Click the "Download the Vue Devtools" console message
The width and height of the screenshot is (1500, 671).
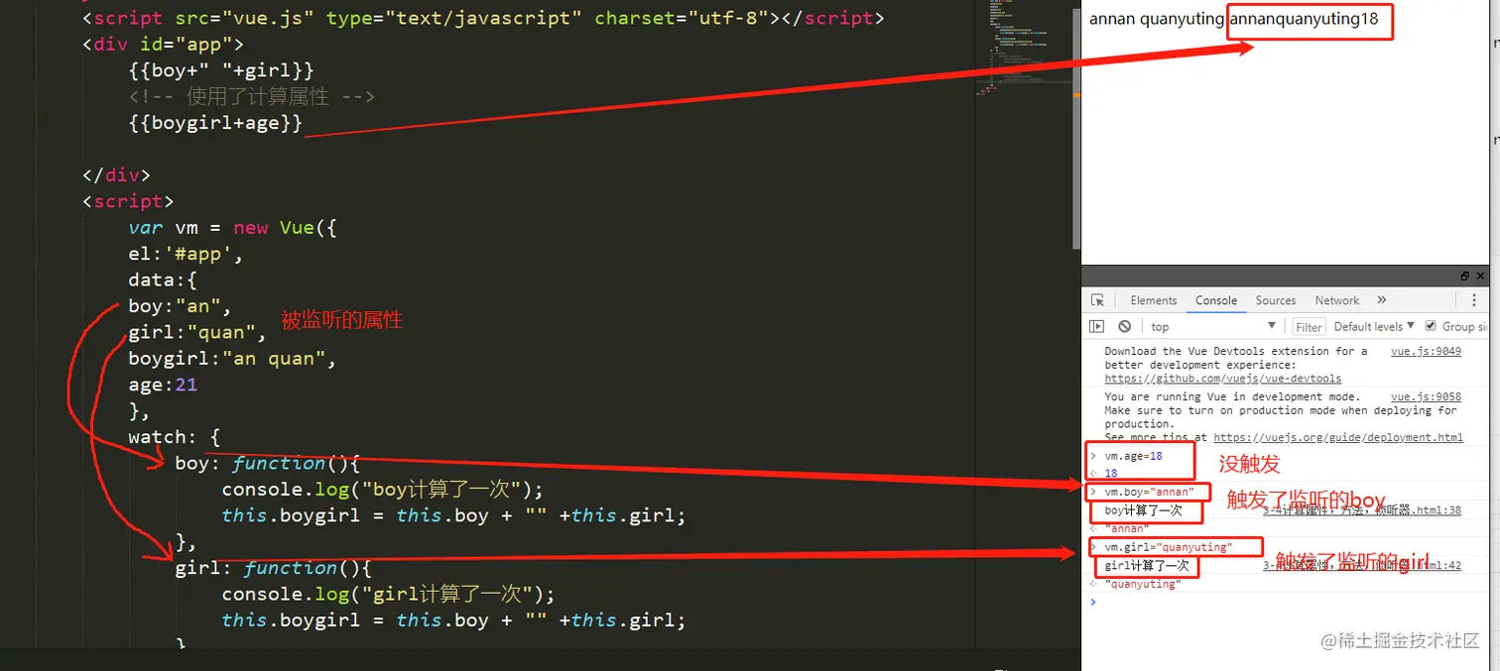(x=1236, y=365)
